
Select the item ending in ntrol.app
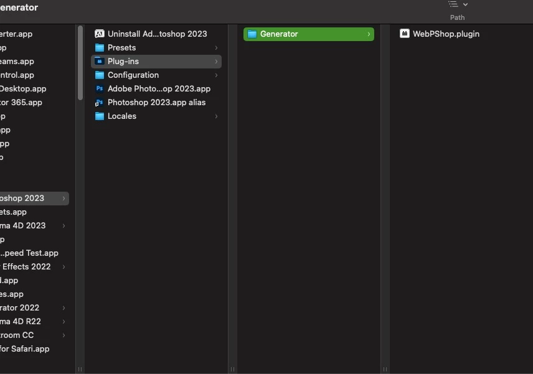17,75
